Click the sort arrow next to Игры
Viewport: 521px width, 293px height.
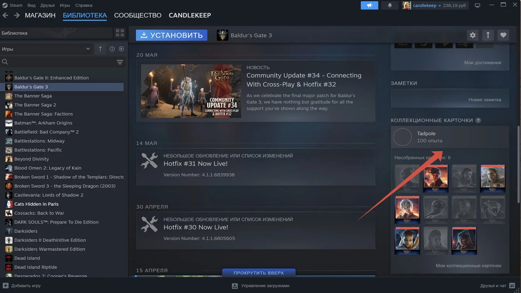pos(100,49)
